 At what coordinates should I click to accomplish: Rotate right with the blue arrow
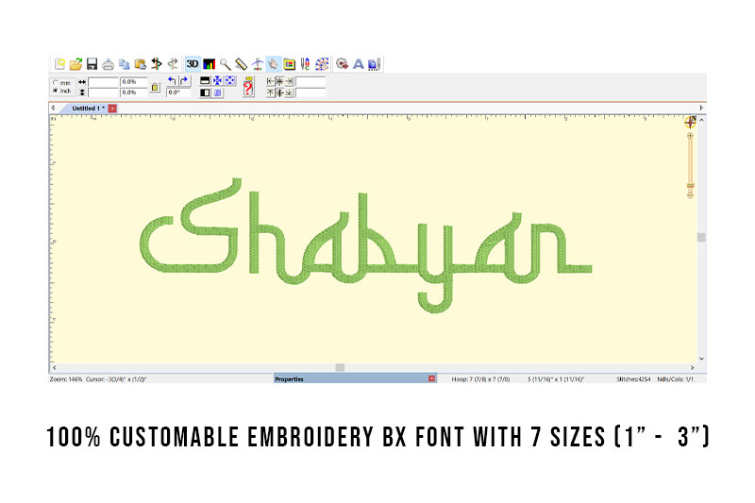point(184,81)
